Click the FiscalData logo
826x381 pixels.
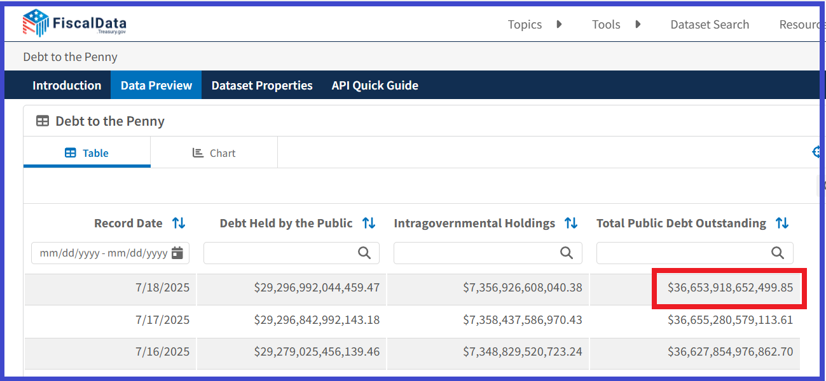point(74,24)
